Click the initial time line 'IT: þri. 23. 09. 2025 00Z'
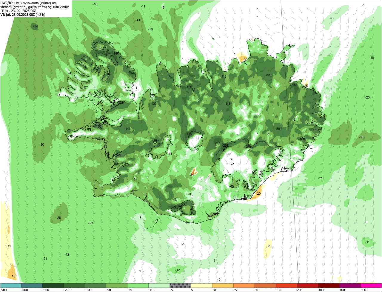Screen dimensions: 382x292 [x=18, y=11]
